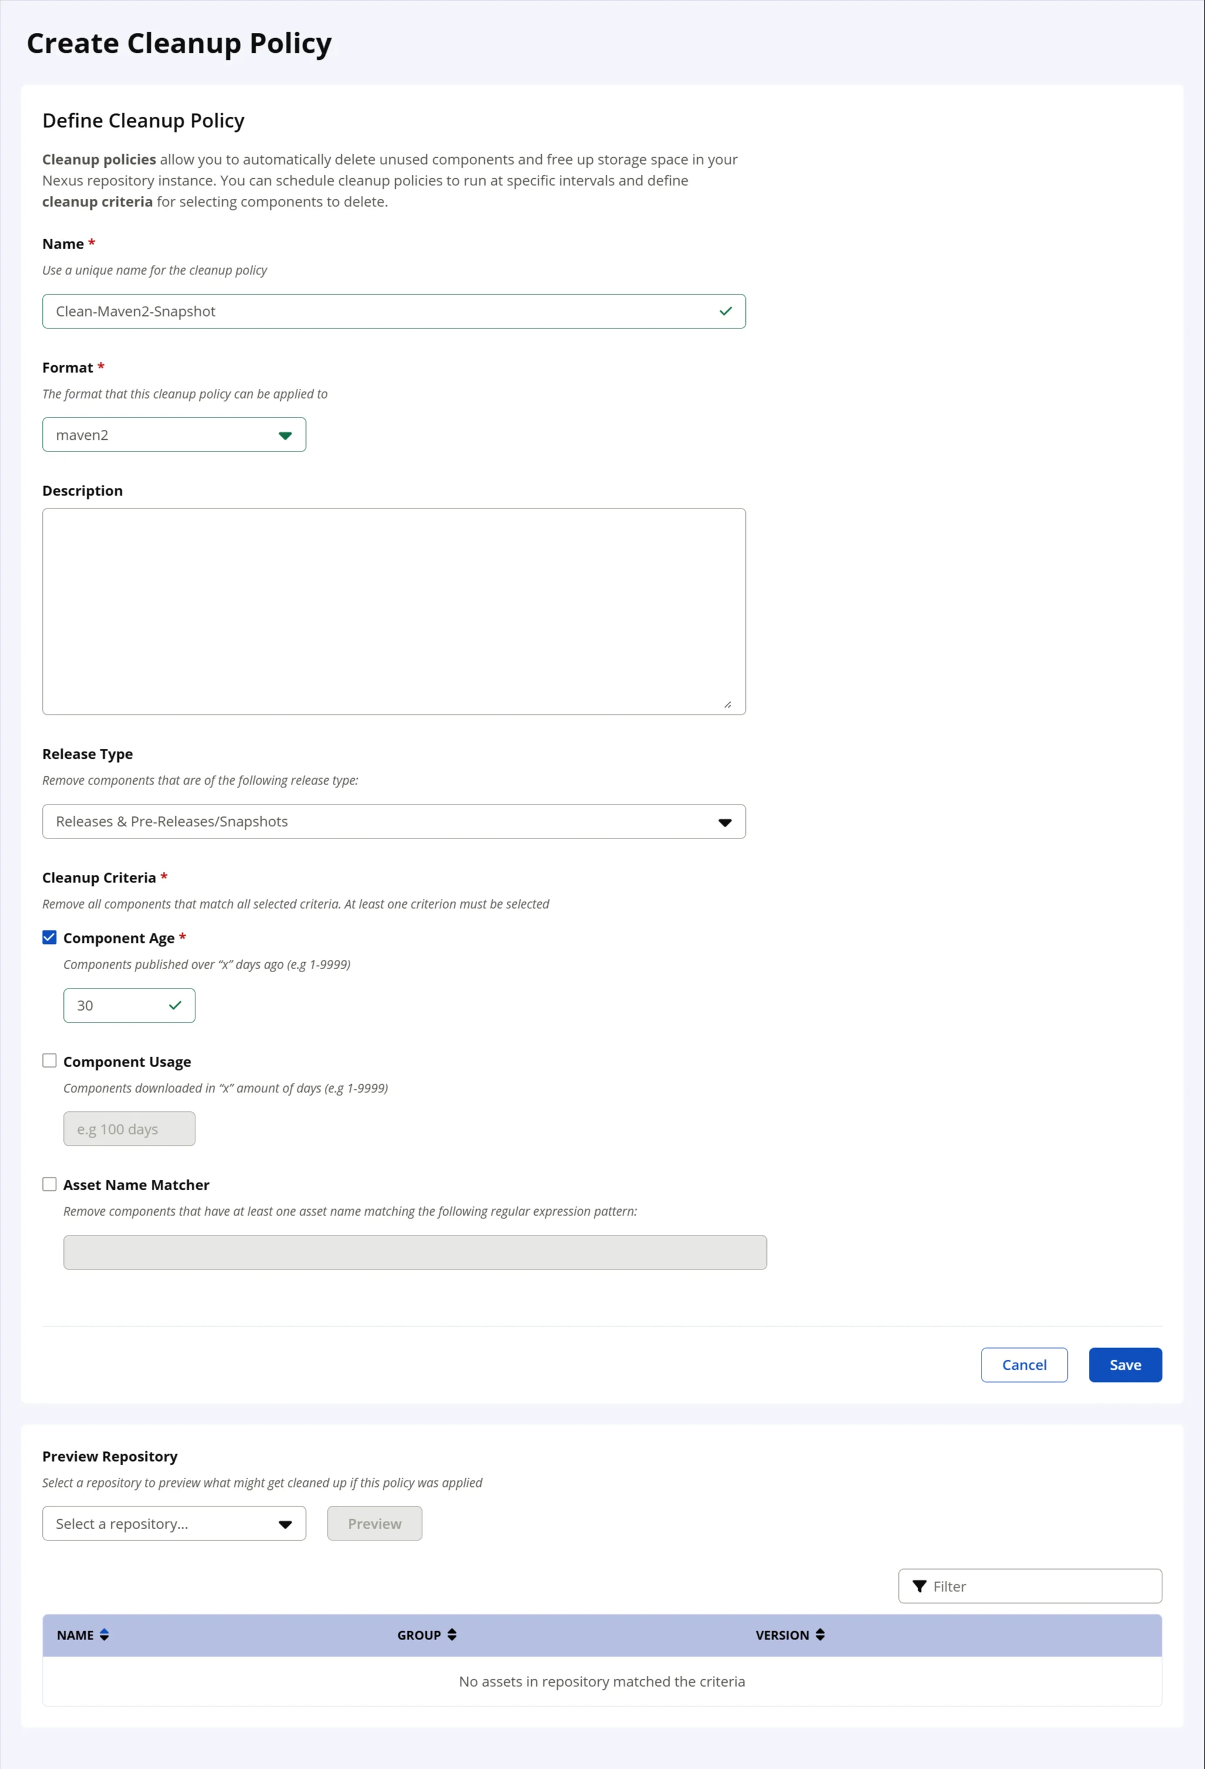Click the Release Type label
The image size is (1205, 1769).
point(87,755)
